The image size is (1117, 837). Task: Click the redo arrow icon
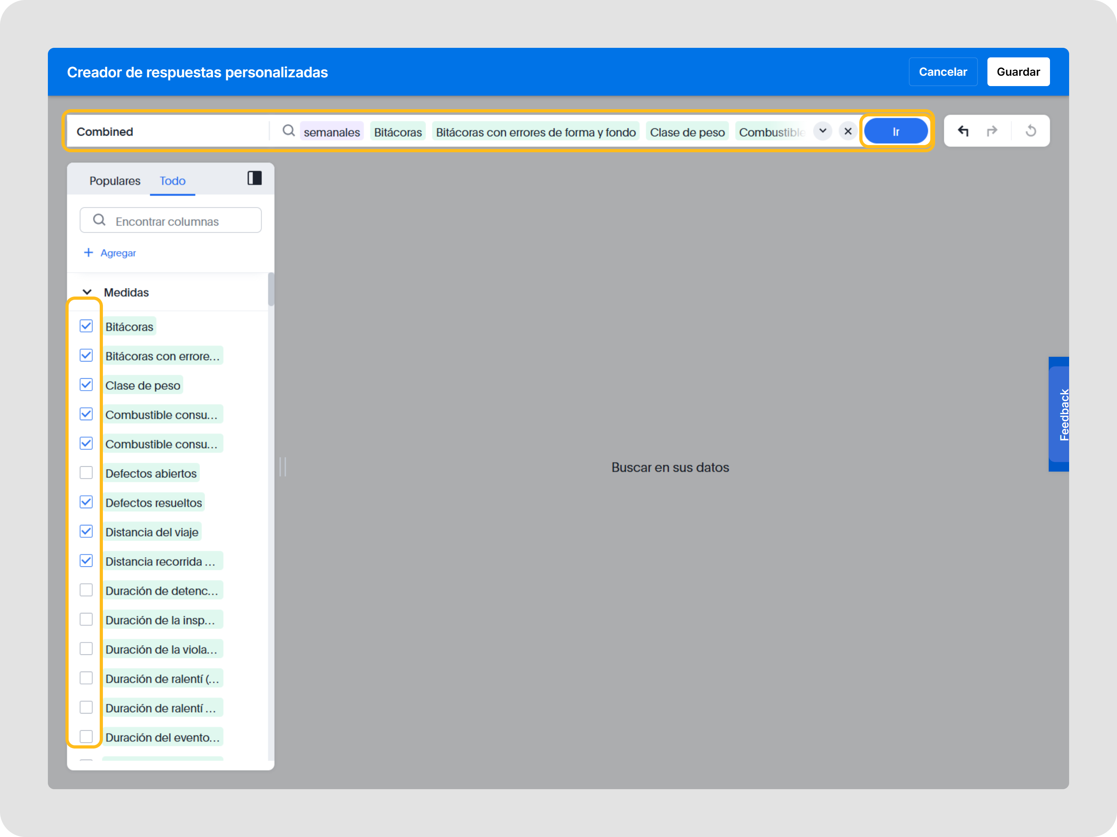(x=992, y=131)
